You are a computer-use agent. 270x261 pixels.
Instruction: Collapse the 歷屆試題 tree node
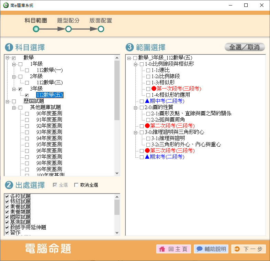point(8,102)
